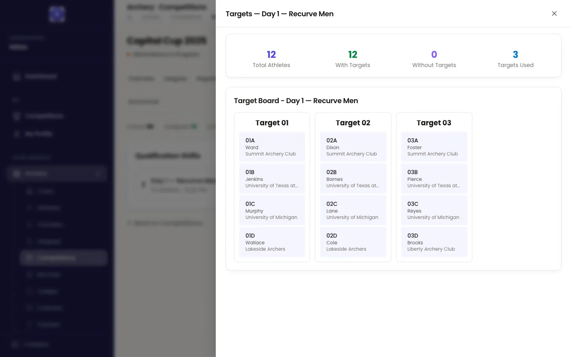Click the Without Targets stat
This screenshot has height=357, width=571.
[434, 59]
